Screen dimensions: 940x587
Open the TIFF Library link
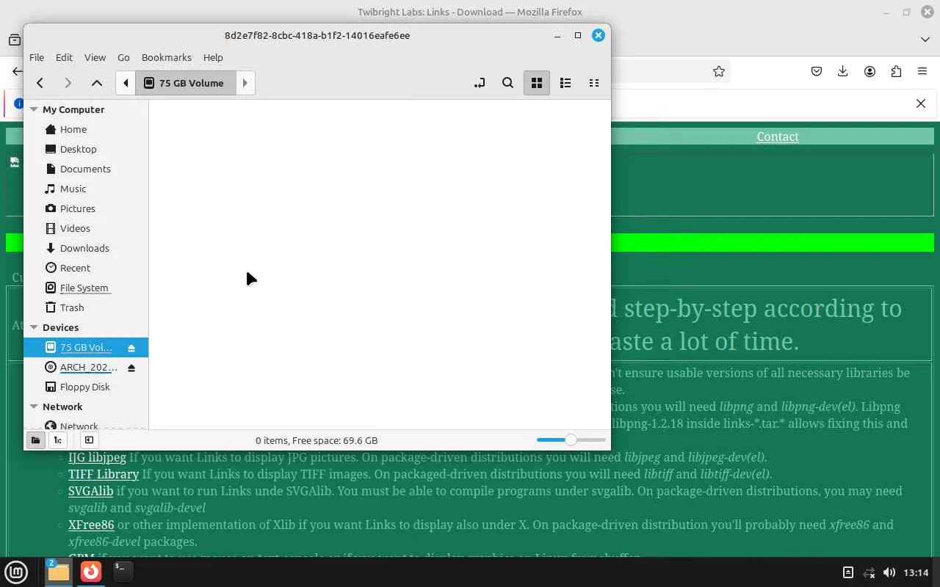(104, 474)
